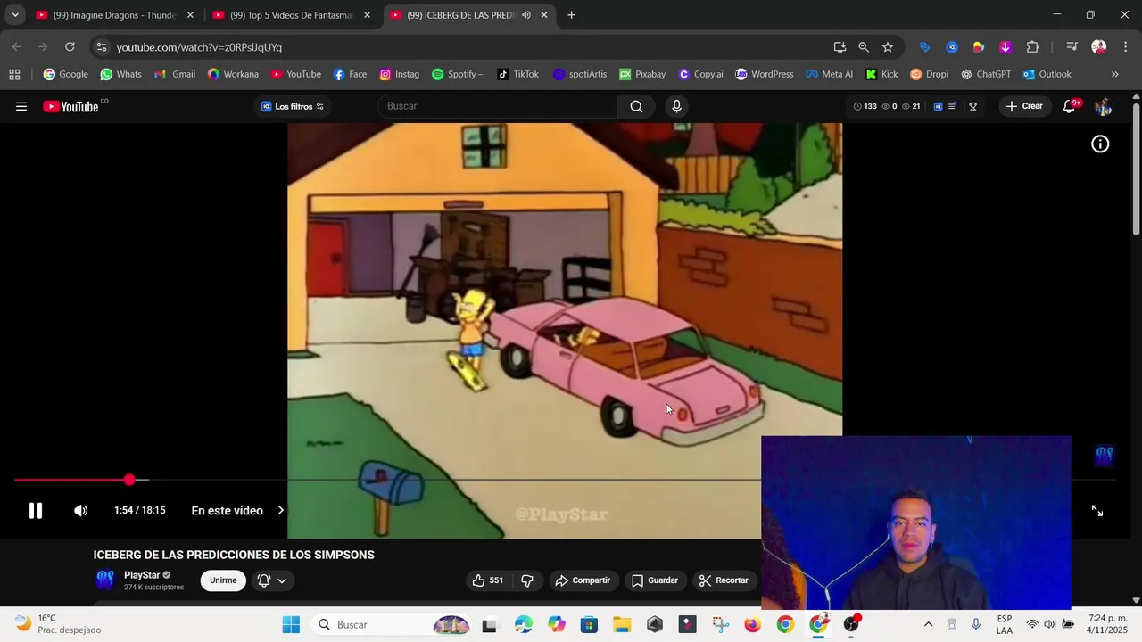Open the Chrome three-dot menu
Viewport: 1142px width, 642px height.
(x=1125, y=47)
